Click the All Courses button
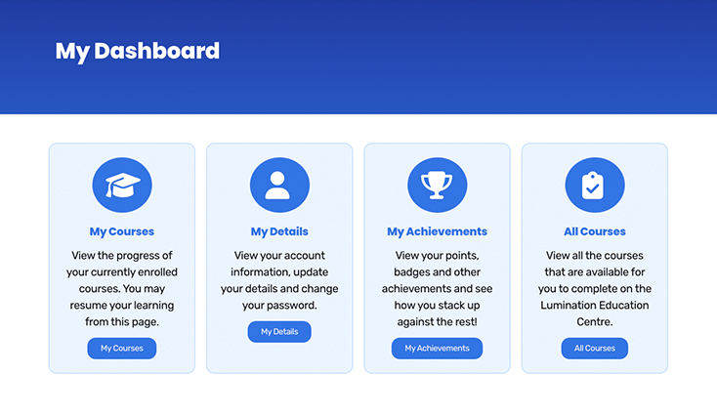The width and height of the screenshot is (717, 416). tap(595, 349)
